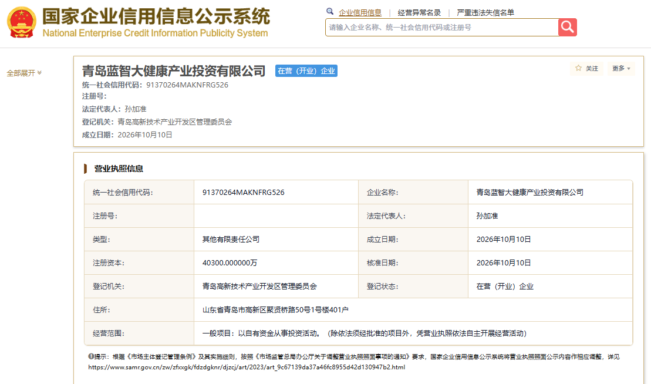Click table cell credit code 91370264MAKNFRG526
This screenshot has width=651, height=384.
point(243,192)
